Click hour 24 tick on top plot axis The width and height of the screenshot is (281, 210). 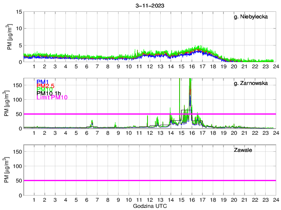275,66
